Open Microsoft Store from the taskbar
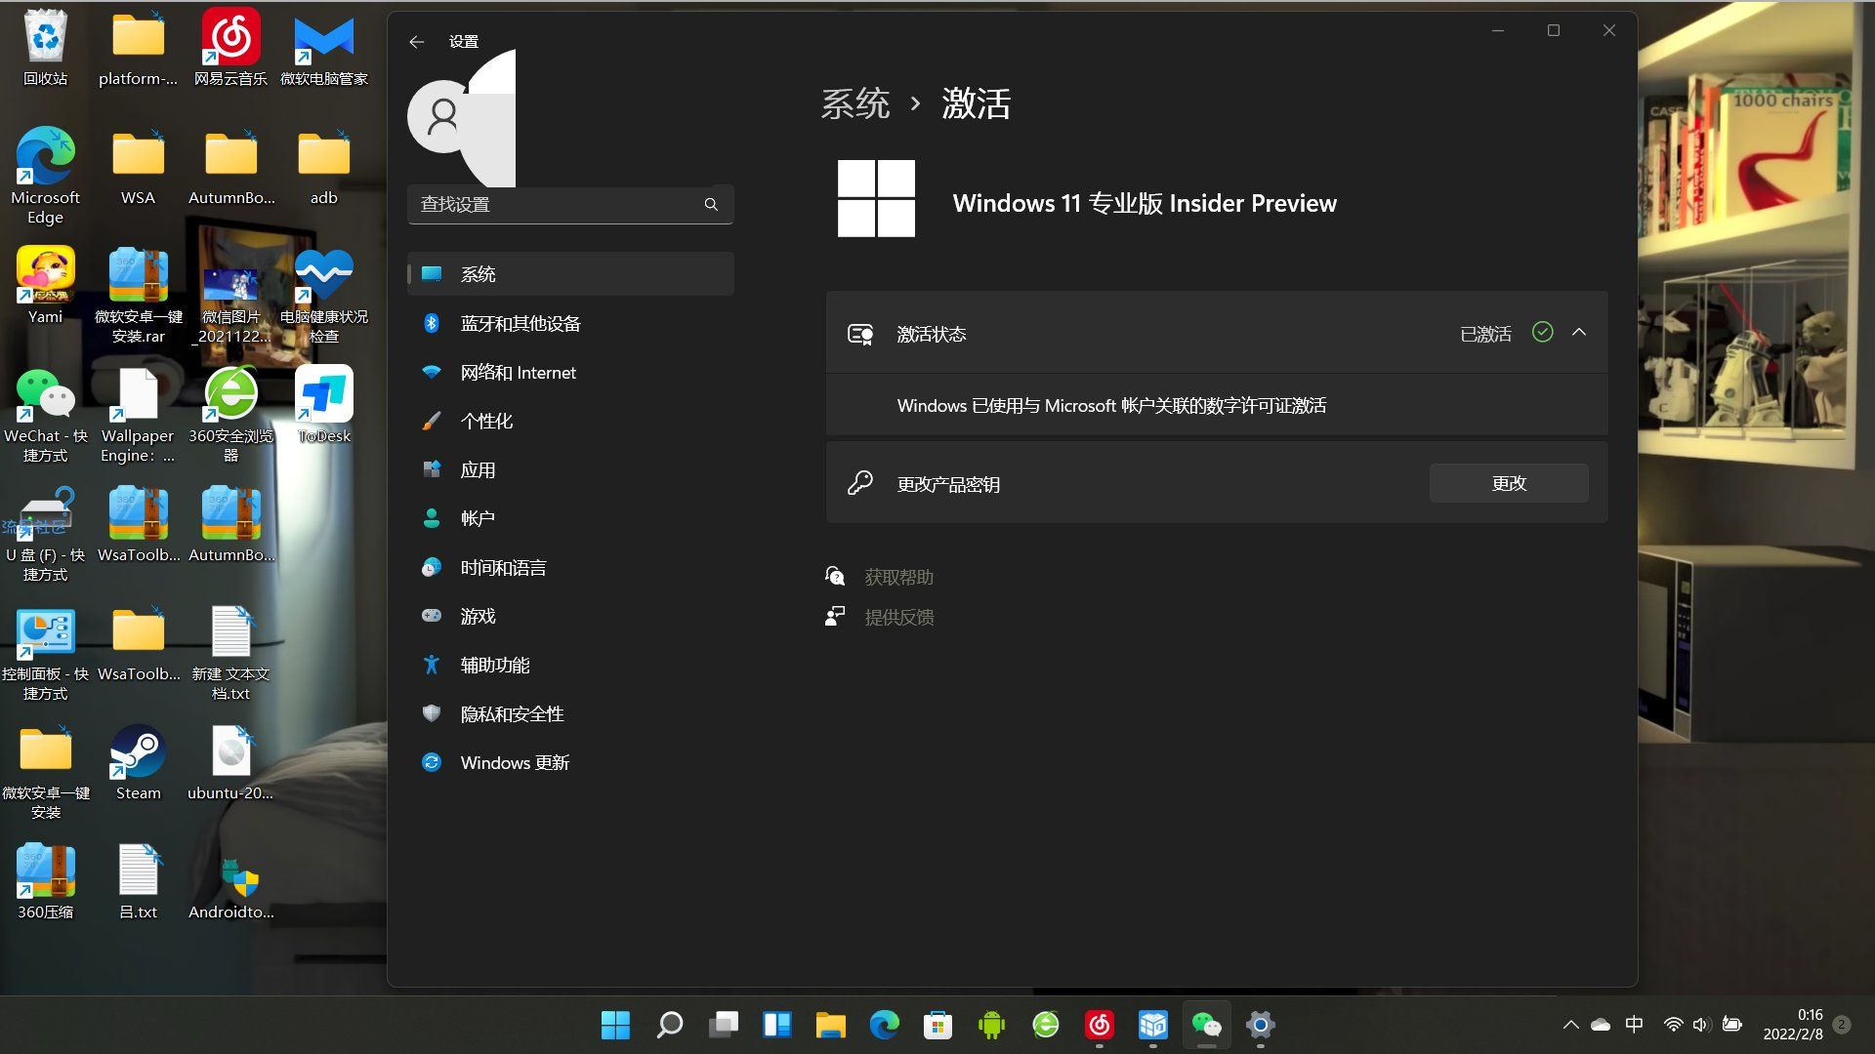 (x=938, y=1025)
